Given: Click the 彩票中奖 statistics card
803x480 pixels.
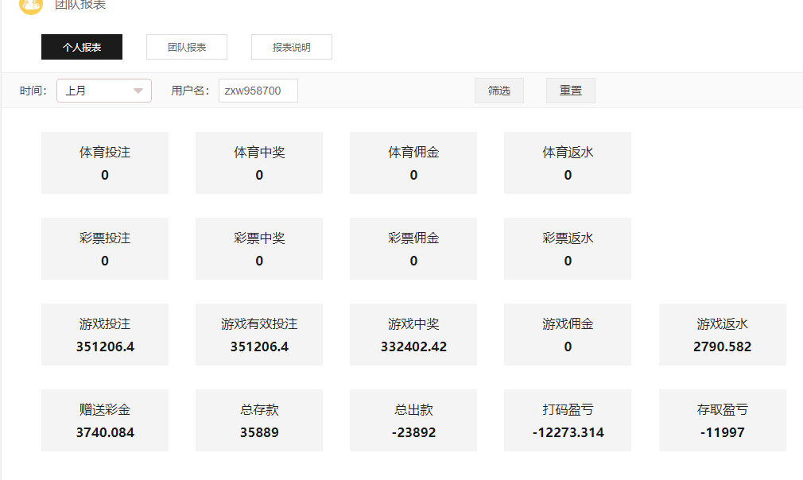Looking at the screenshot, I should [259, 249].
